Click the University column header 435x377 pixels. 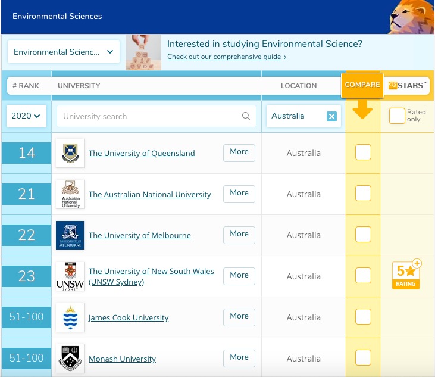[x=79, y=86]
